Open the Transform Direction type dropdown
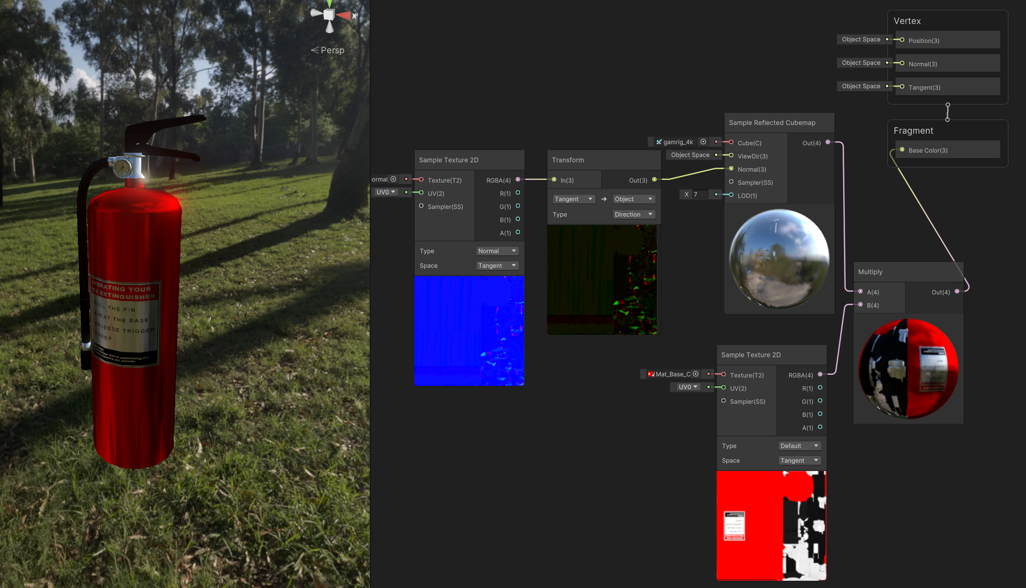Viewport: 1026px width, 588px height. pos(634,214)
